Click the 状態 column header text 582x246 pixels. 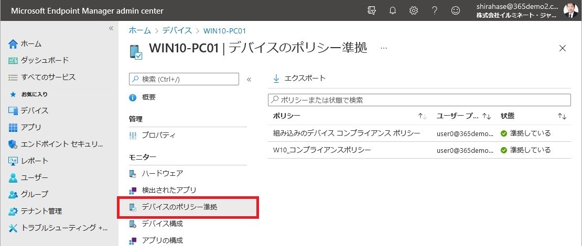(508, 116)
